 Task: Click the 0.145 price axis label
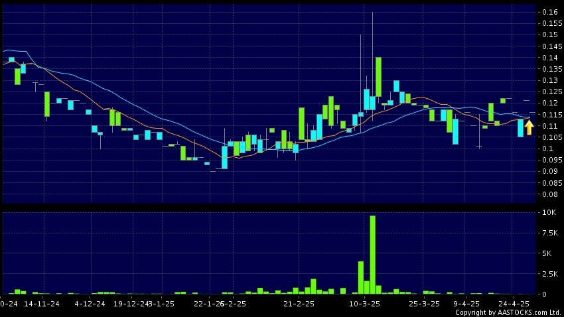[552, 46]
